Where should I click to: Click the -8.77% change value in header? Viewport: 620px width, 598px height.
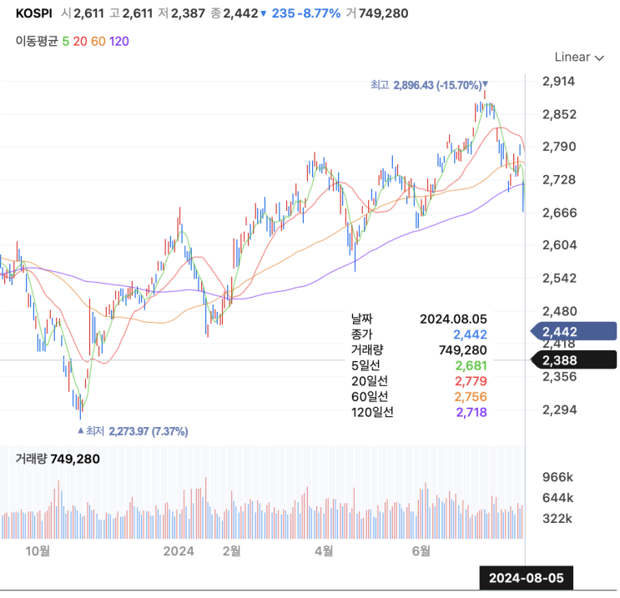(319, 13)
